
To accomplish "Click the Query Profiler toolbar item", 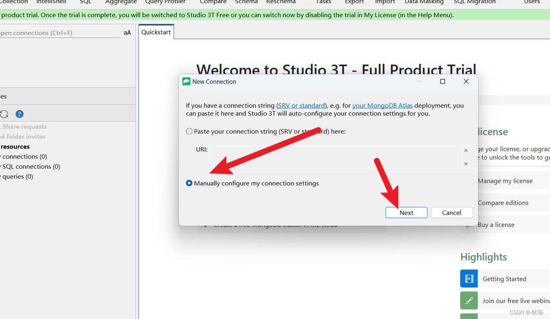I will [x=165, y=2].
